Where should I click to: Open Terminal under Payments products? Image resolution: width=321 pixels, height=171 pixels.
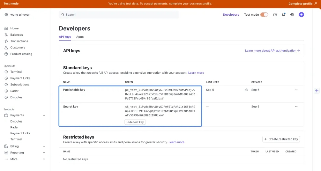pos(16,139)
